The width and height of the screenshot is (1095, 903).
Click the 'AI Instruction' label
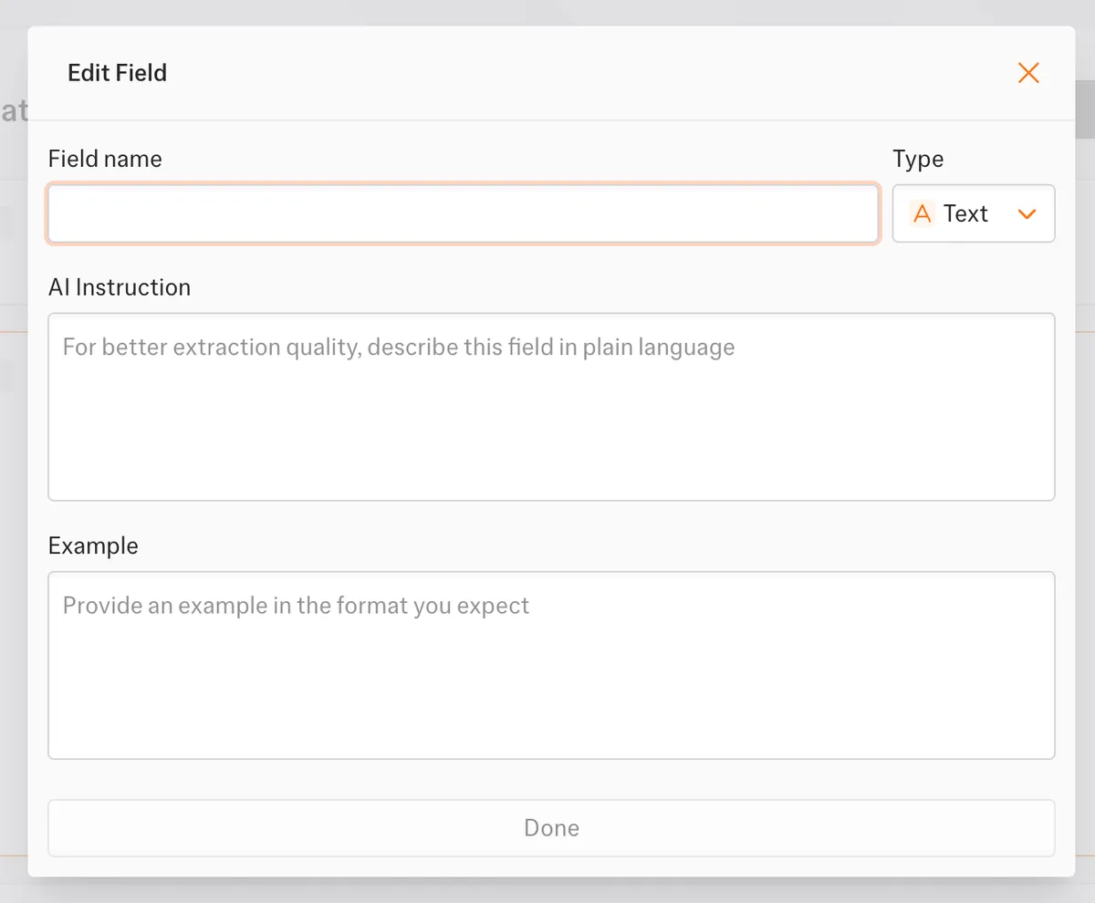[120, 287]
